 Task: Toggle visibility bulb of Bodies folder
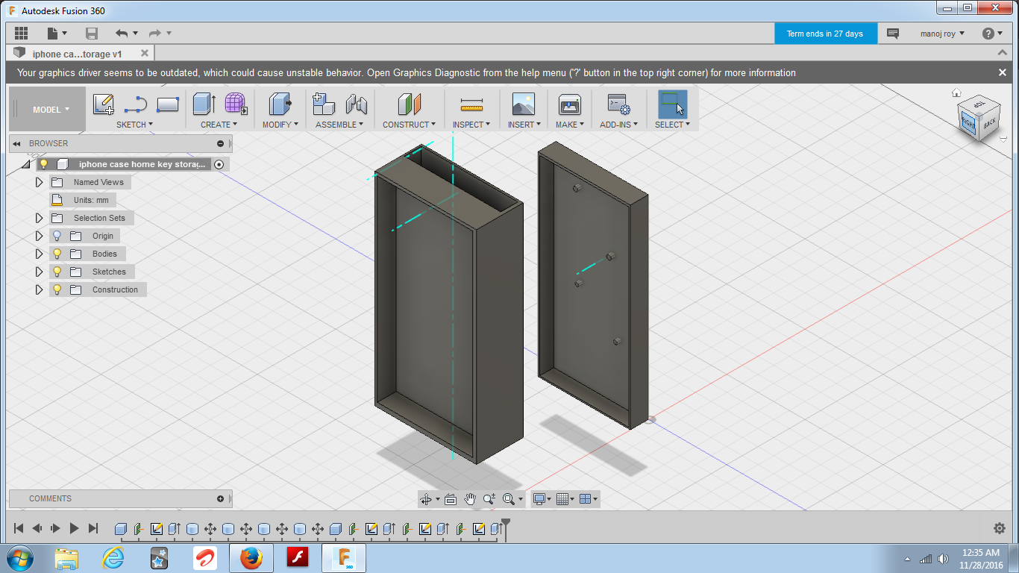click(57, 254)
